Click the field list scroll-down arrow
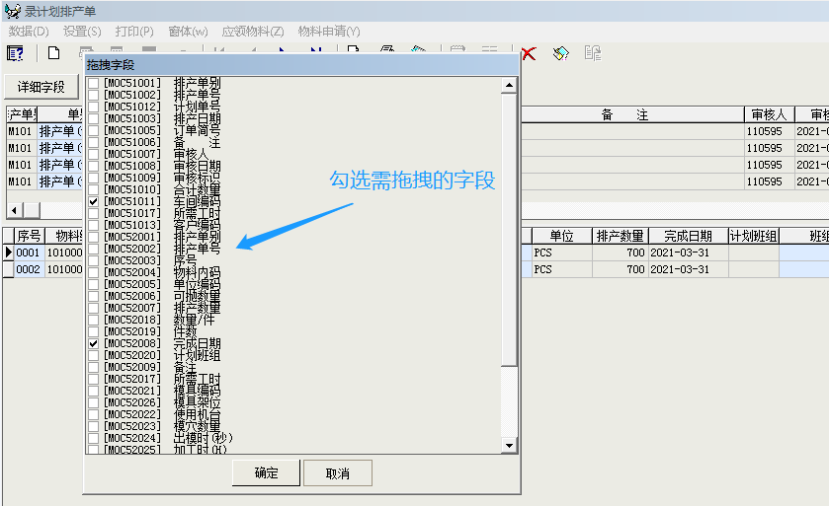 pos(510,446)
